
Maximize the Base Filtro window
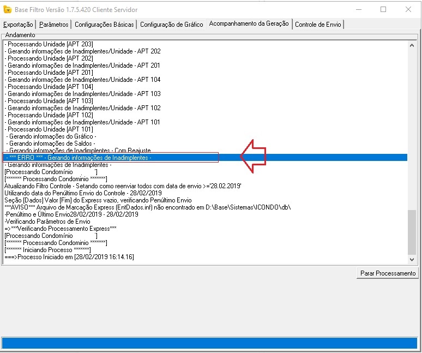coord(383,9)
